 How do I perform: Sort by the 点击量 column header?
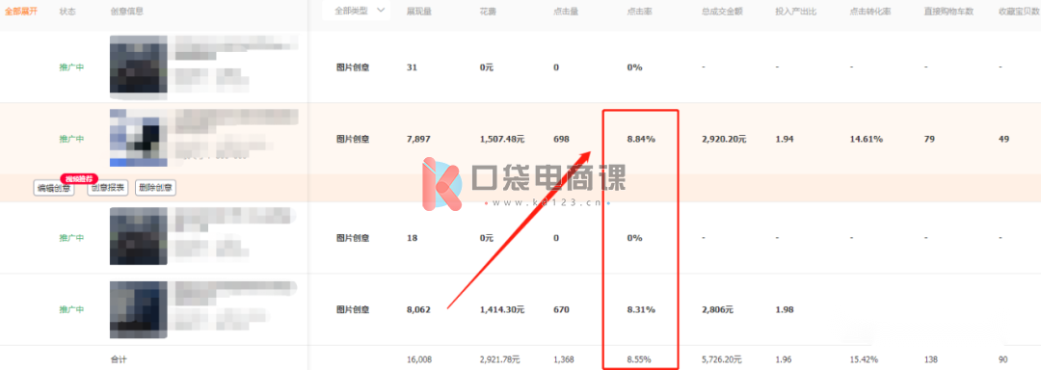point(566,12)
